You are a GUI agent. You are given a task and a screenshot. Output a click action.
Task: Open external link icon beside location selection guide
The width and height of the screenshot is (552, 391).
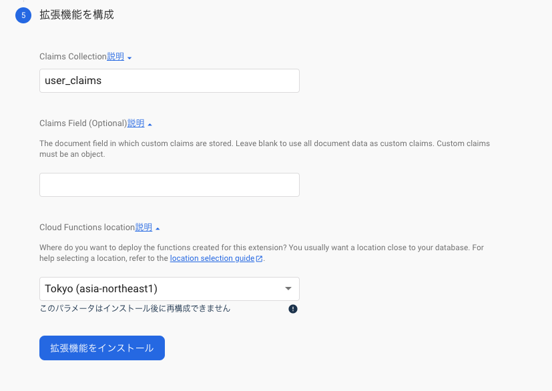[260, 259]
